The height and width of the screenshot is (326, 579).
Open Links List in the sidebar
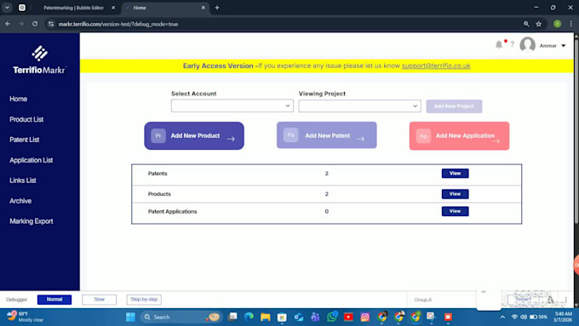click(23, 180)
